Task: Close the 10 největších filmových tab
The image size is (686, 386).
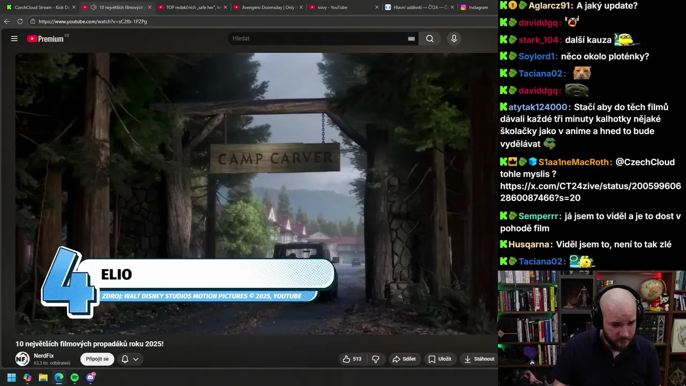Action: (x=150, y=8)
